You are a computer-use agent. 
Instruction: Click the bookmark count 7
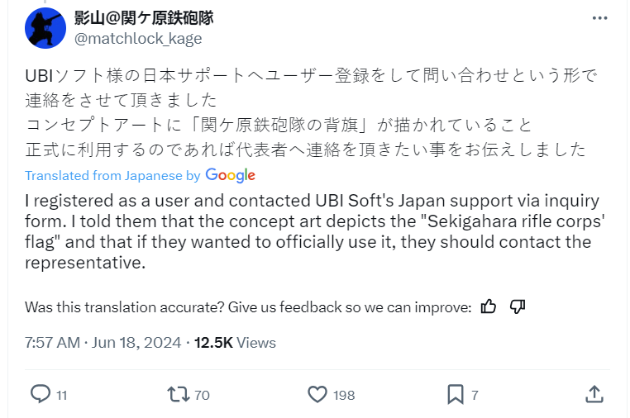475,395
